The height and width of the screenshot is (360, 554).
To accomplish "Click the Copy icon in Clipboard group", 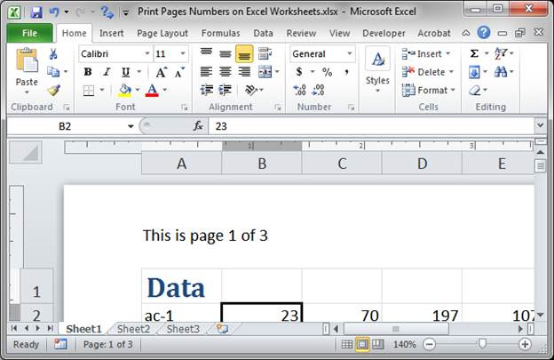I will 53,72.
